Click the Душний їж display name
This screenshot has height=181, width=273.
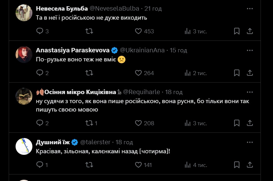(x=53, y=142)
